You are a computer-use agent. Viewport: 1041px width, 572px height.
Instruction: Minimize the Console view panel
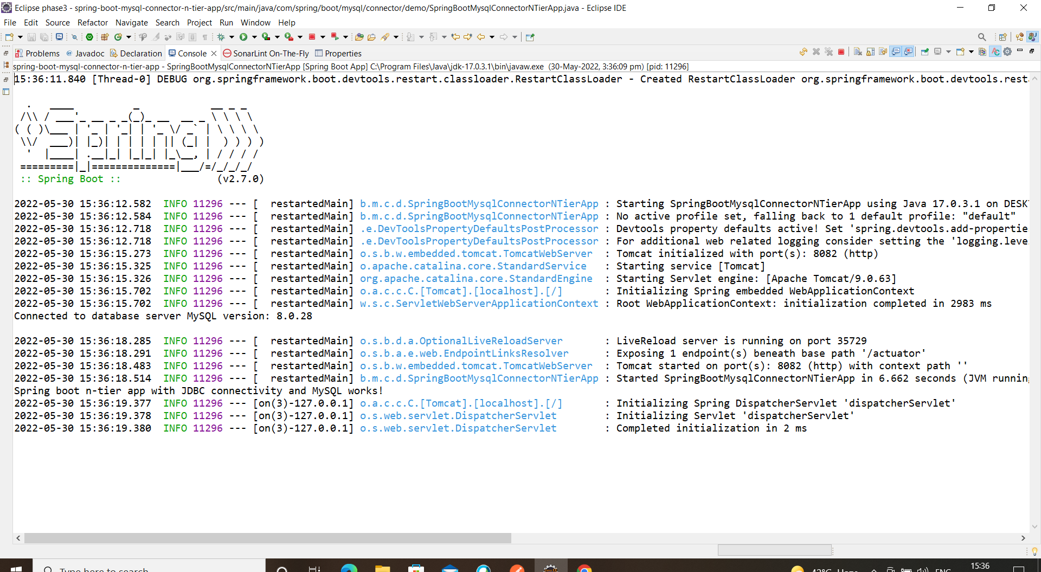pyautogui.click(x=1020, y=51)
